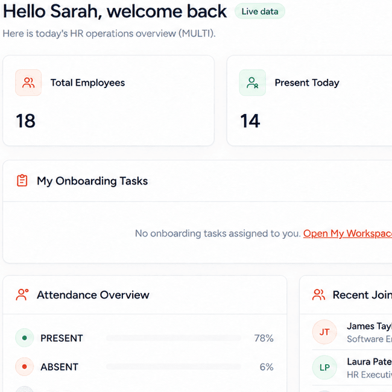Click the HR Executive role under Laura Patel
Screen dimensions: 392x392
(x=369, y=375)
